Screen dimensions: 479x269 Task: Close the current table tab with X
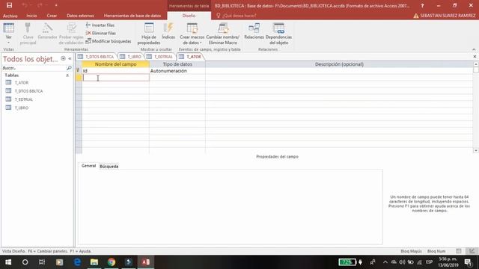point(475,57)
